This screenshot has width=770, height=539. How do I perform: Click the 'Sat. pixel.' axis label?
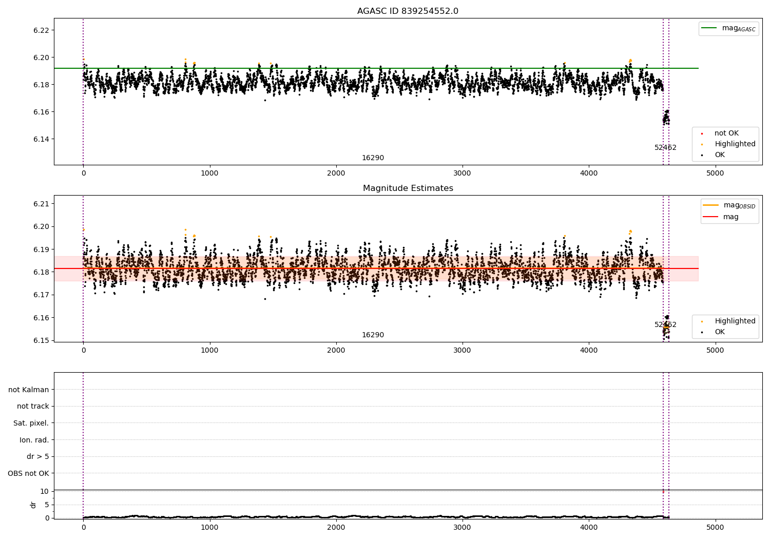pos(31,423)
